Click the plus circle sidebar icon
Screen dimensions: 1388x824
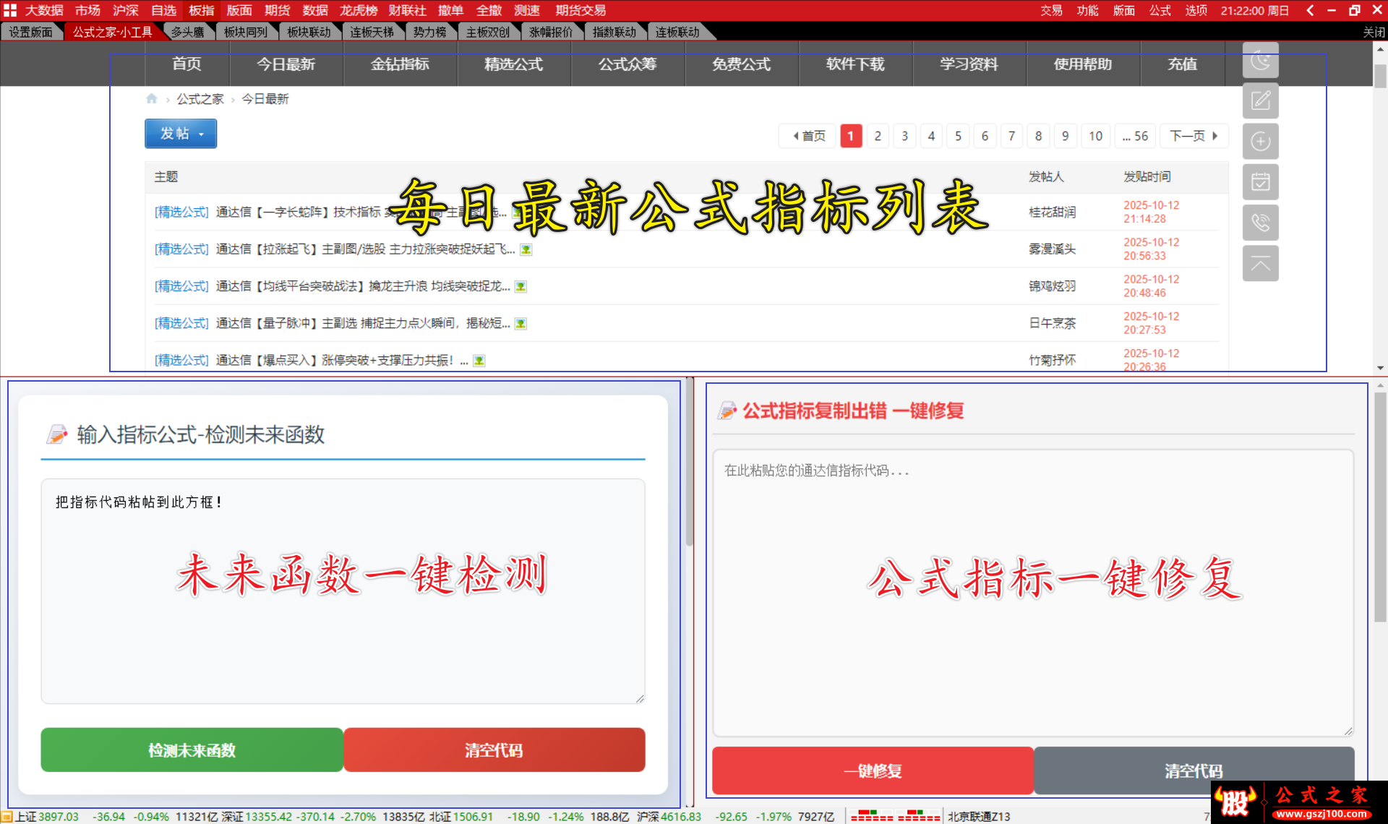[x=1260, y=141]
